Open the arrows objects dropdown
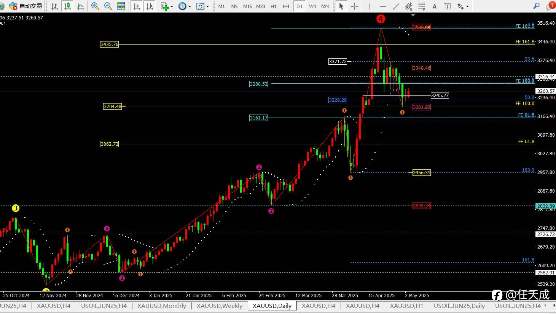Image resolution: width=556 pixels, height=314 pixels. pos(463,6)
